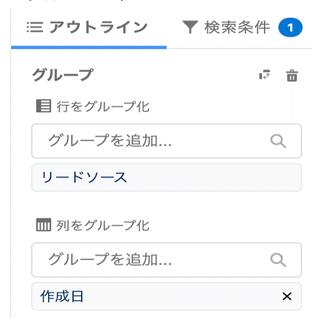This screenshot has width=327, height=327.
Task: Select the リードソース row group
Action: pos(167,177)
